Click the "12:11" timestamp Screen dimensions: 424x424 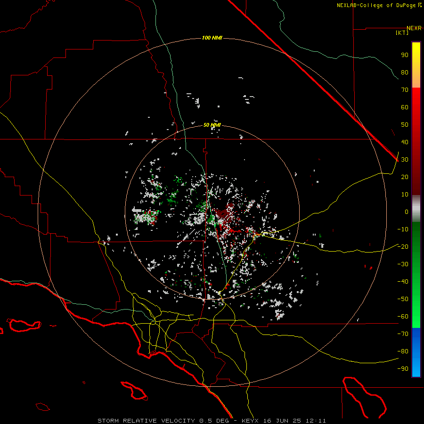pos(316,421)
